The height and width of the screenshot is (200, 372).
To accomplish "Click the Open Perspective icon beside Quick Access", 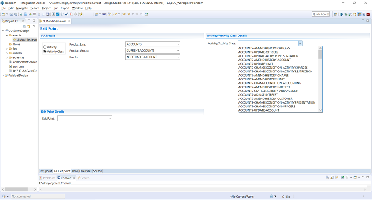I will 335,14.
